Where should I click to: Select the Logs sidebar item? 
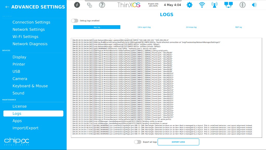tap(33, 114)
